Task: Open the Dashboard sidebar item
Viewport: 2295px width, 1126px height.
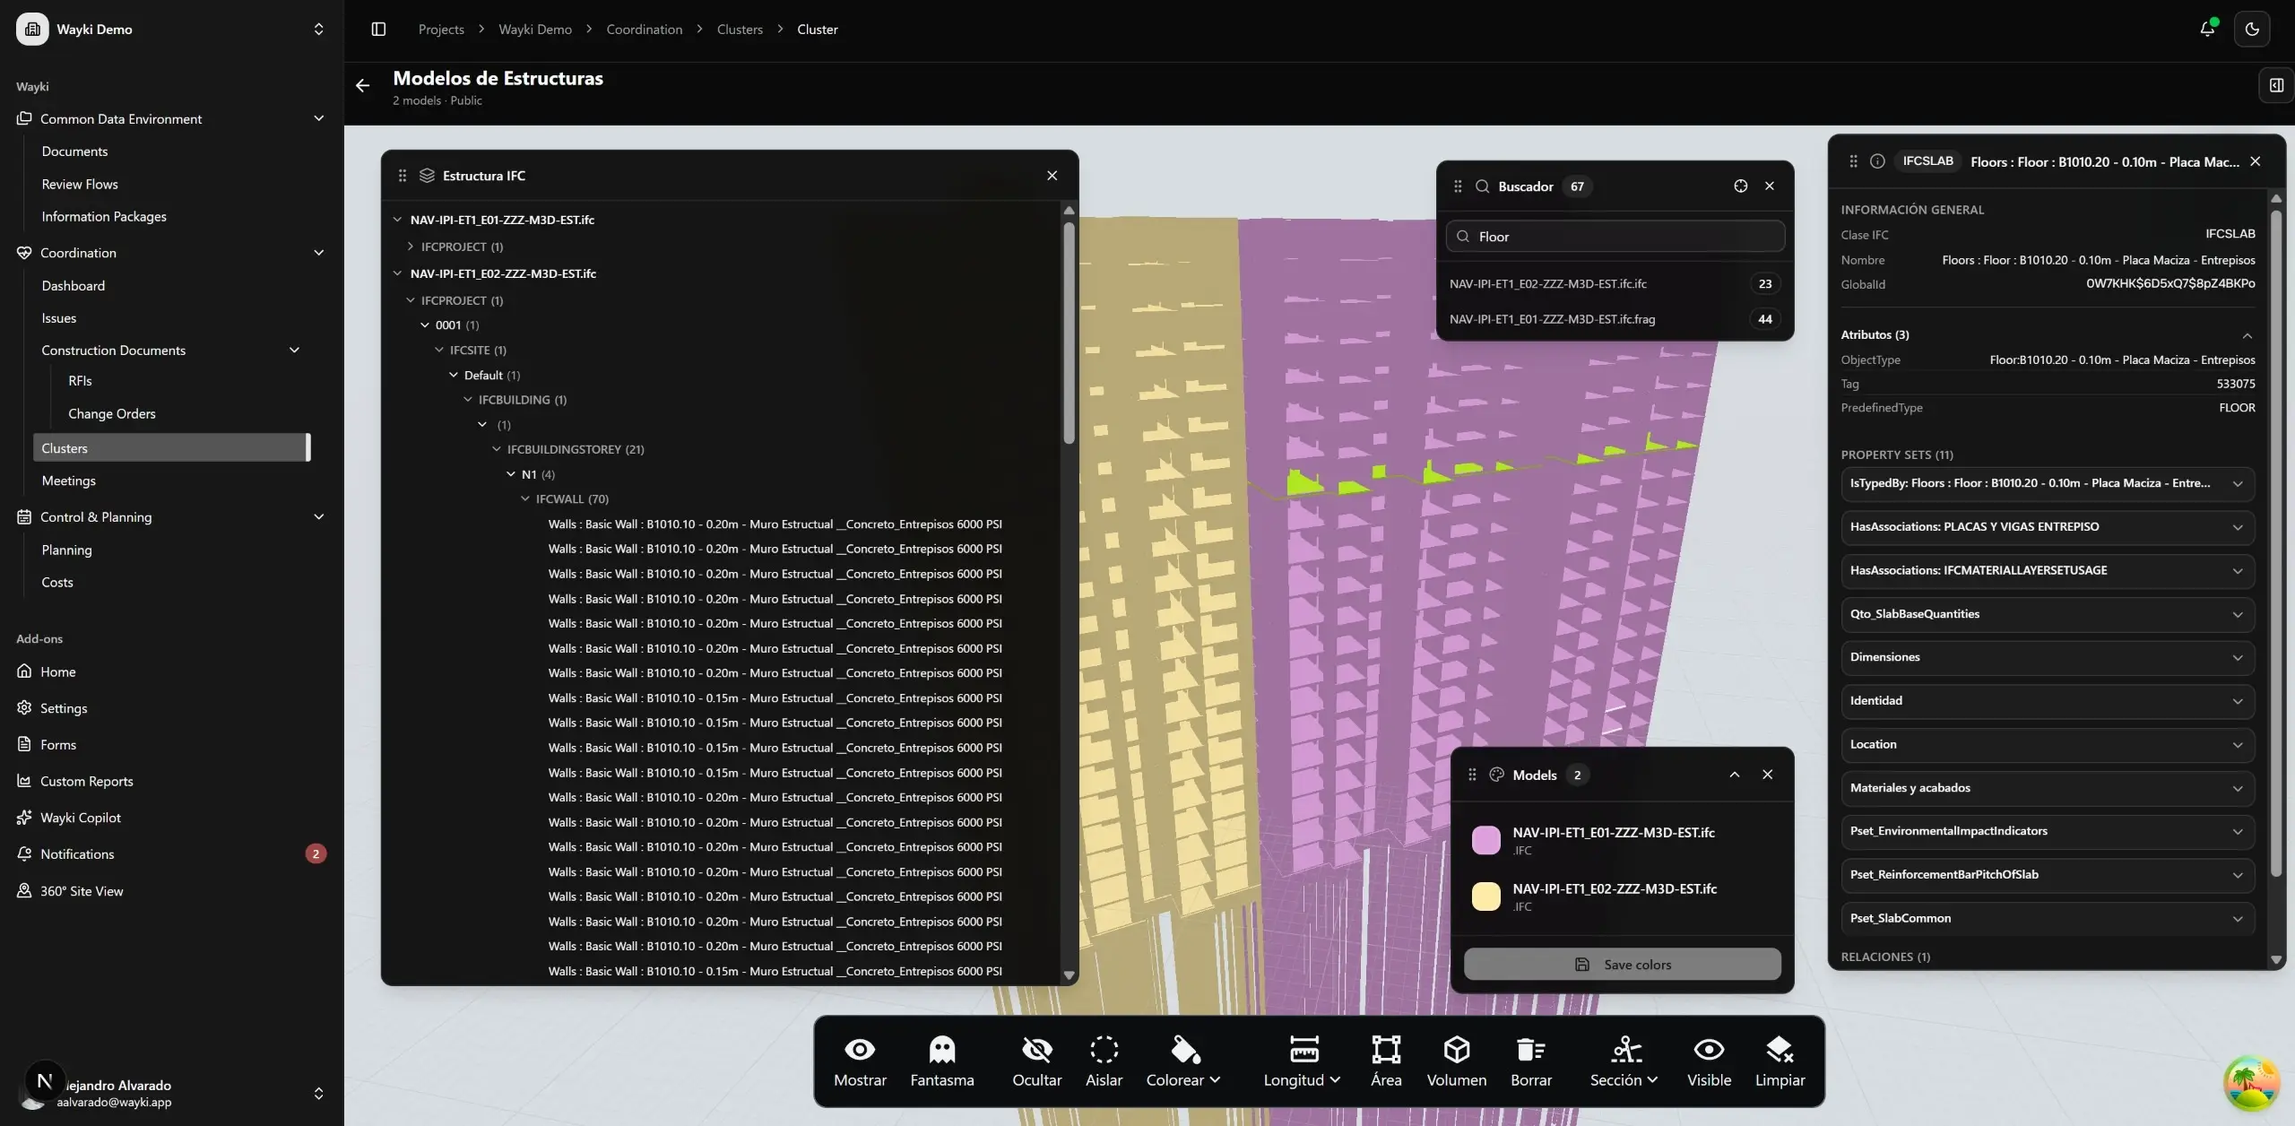Action: click(x=73, y=285)
